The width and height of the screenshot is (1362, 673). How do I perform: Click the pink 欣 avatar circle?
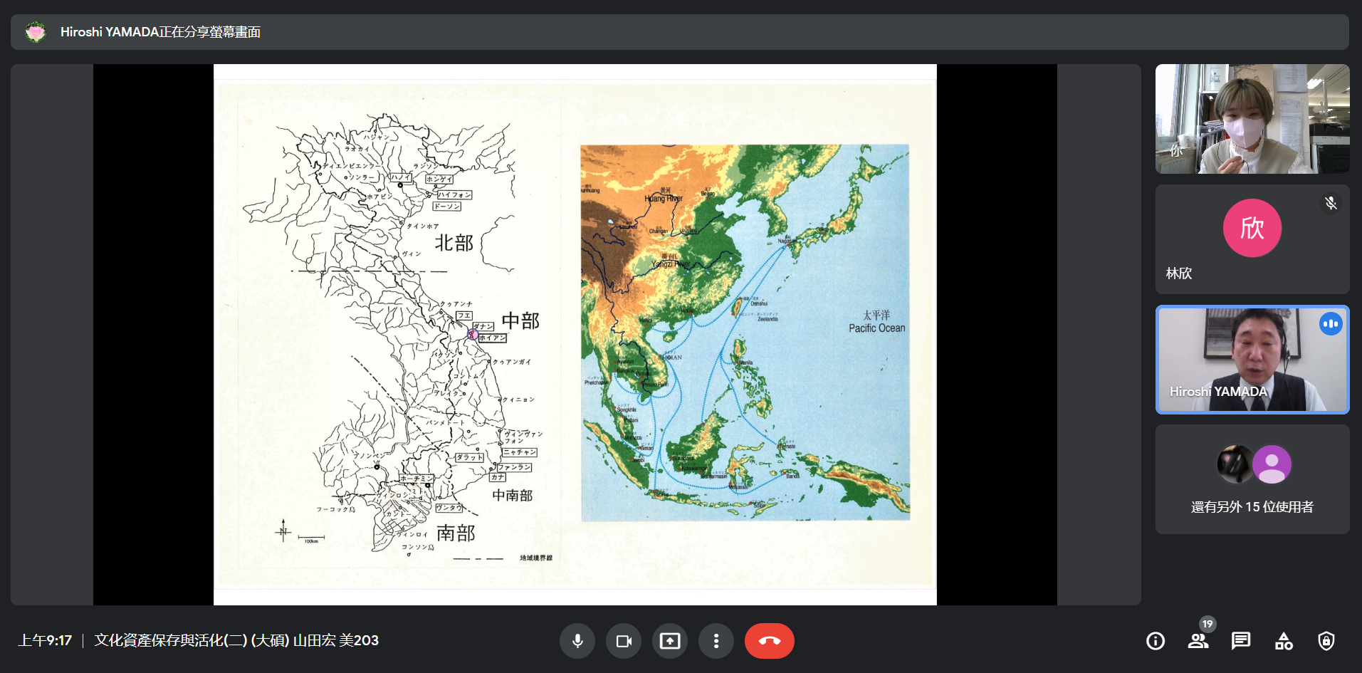click(x=1252, y=228)
